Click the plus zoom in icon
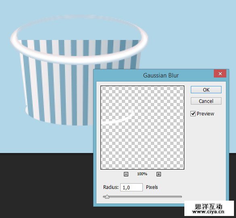 [159, 174]
